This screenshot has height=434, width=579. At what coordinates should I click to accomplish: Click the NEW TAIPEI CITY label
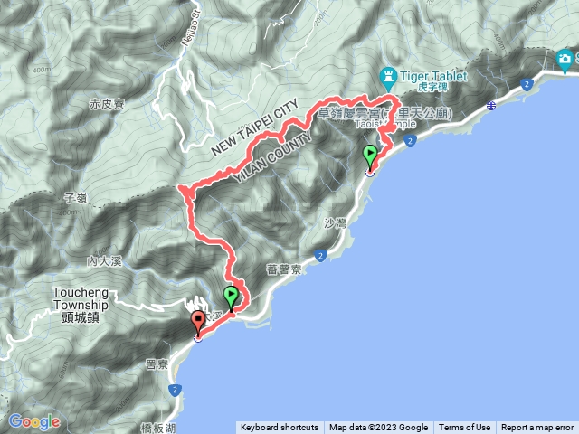tap(255, 127)
